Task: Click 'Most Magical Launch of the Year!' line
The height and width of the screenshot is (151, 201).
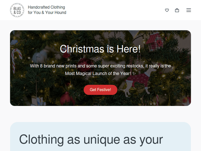Action: [x=98, y=73]
